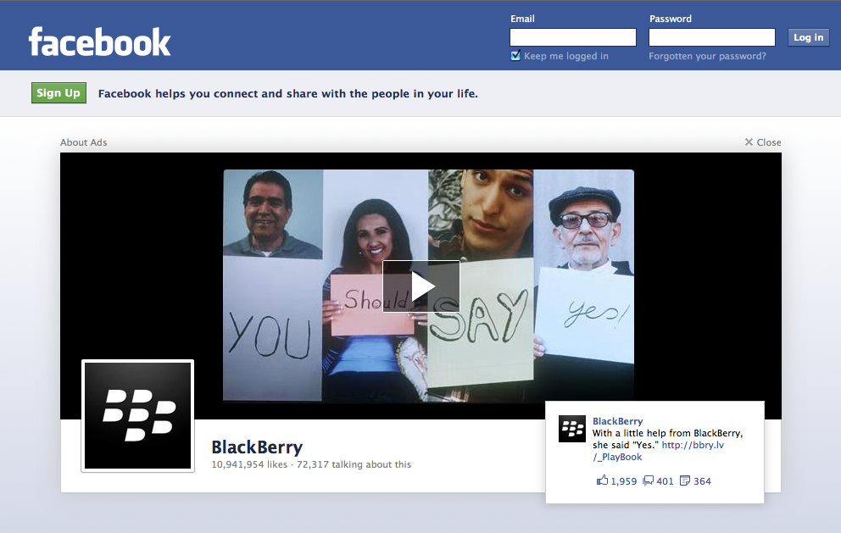The height and width of the screenshot is (533, 841).
Task: Click the 10,941,954 likes count text
Action: [249, 464]
